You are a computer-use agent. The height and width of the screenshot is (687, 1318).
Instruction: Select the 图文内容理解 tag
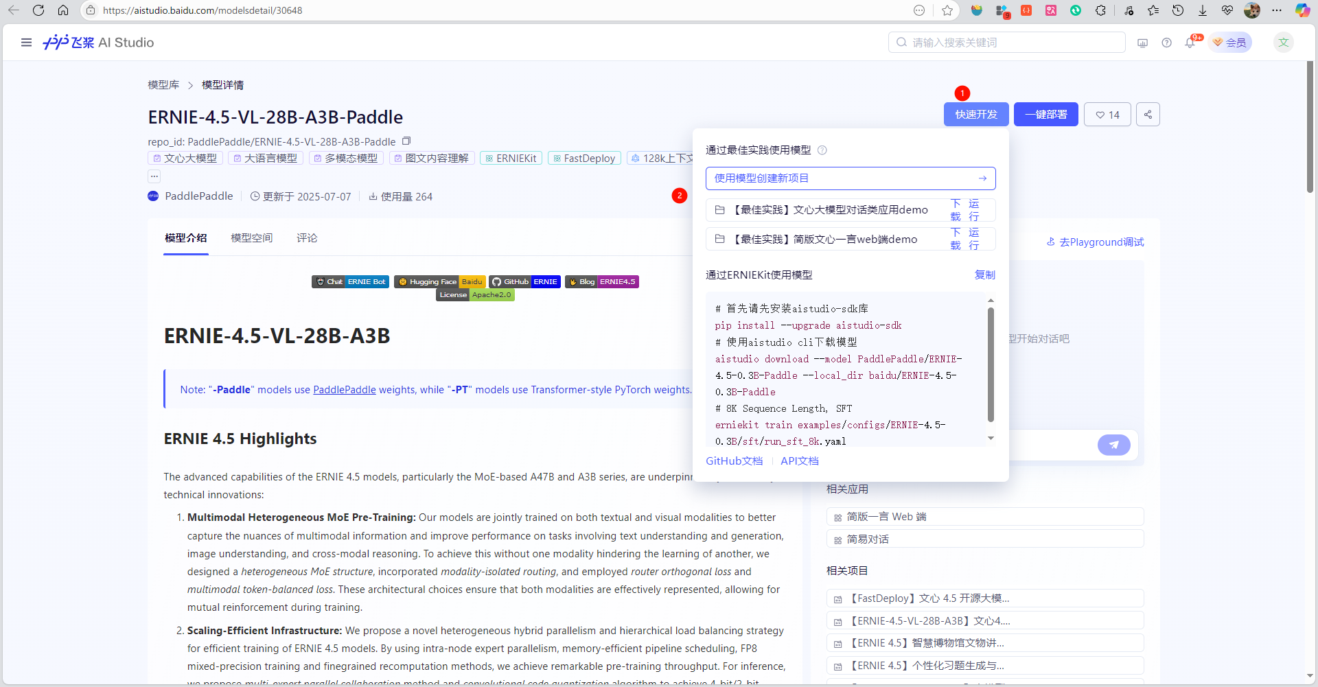[432, 159]
